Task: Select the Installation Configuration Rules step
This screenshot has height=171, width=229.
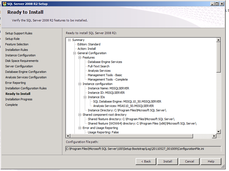Action: pyautogui.click(x=26, y=88)
